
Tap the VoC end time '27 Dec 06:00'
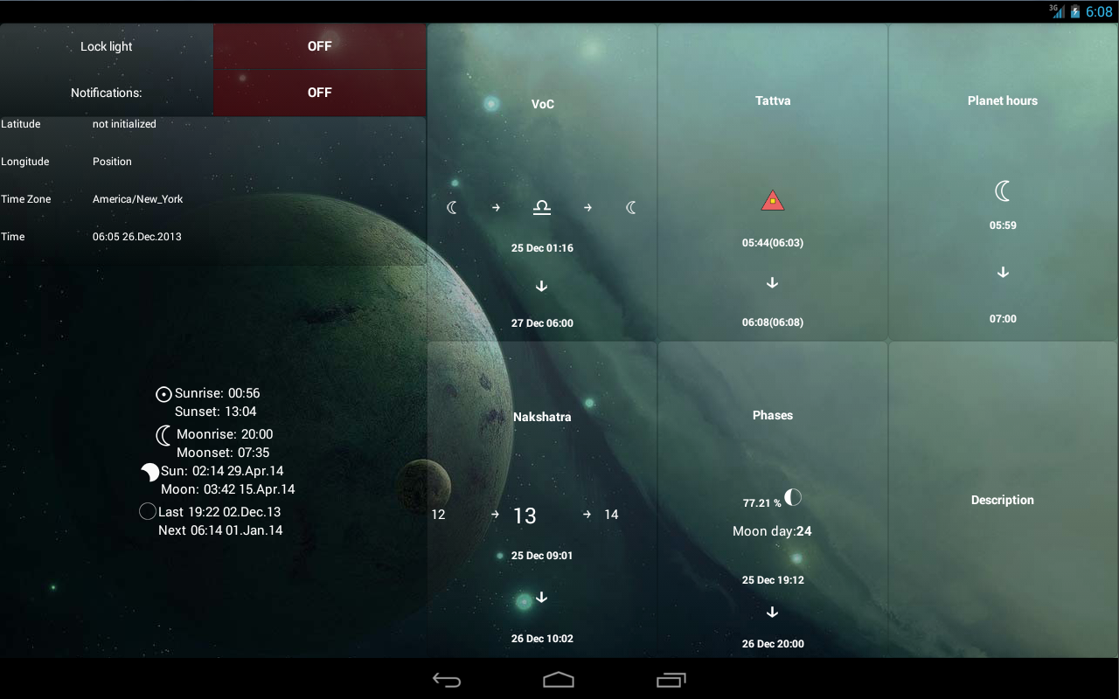(x=542, y=323)
